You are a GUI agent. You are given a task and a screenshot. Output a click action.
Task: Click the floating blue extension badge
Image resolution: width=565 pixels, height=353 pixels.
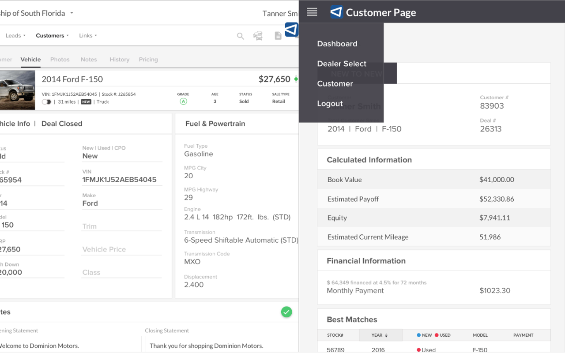291,30
